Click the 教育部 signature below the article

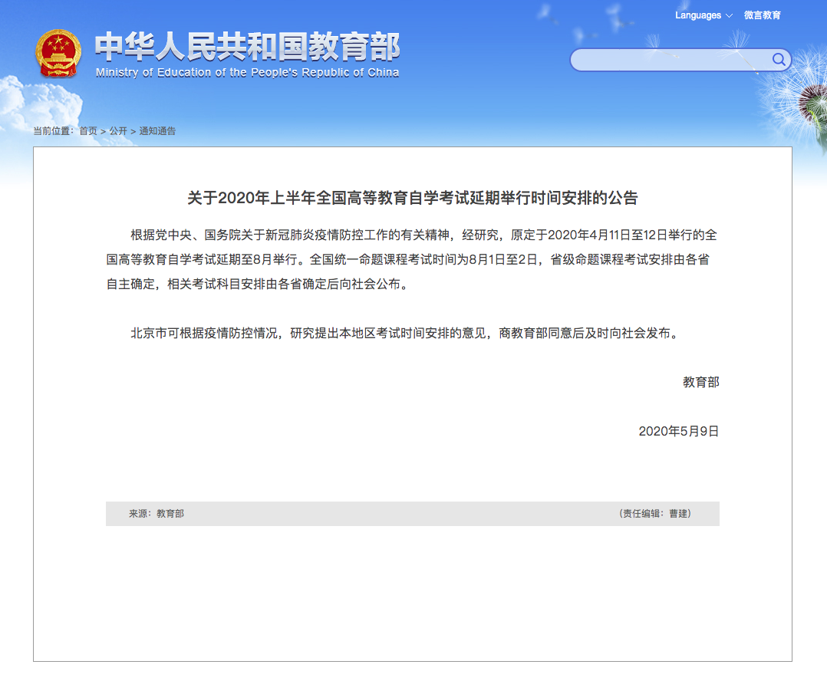point(700,382)
